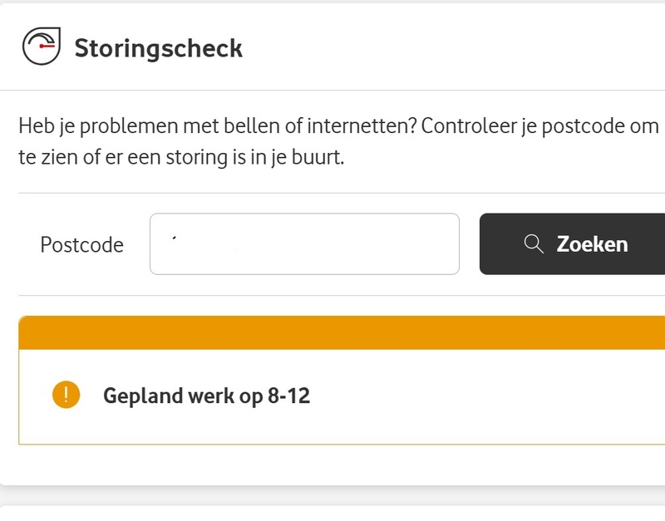Select the Storingscheck header tab
Screen dimensions: 665x521
click(x=158, y=48)
